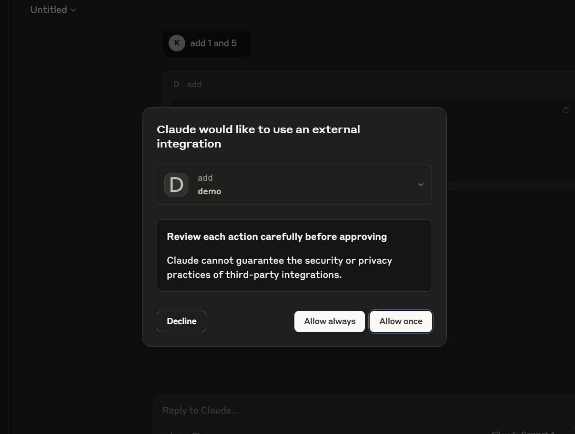Expand the demo integration request details
The height and width of the screenshot is (434, 575).
(x=421, y=185)
